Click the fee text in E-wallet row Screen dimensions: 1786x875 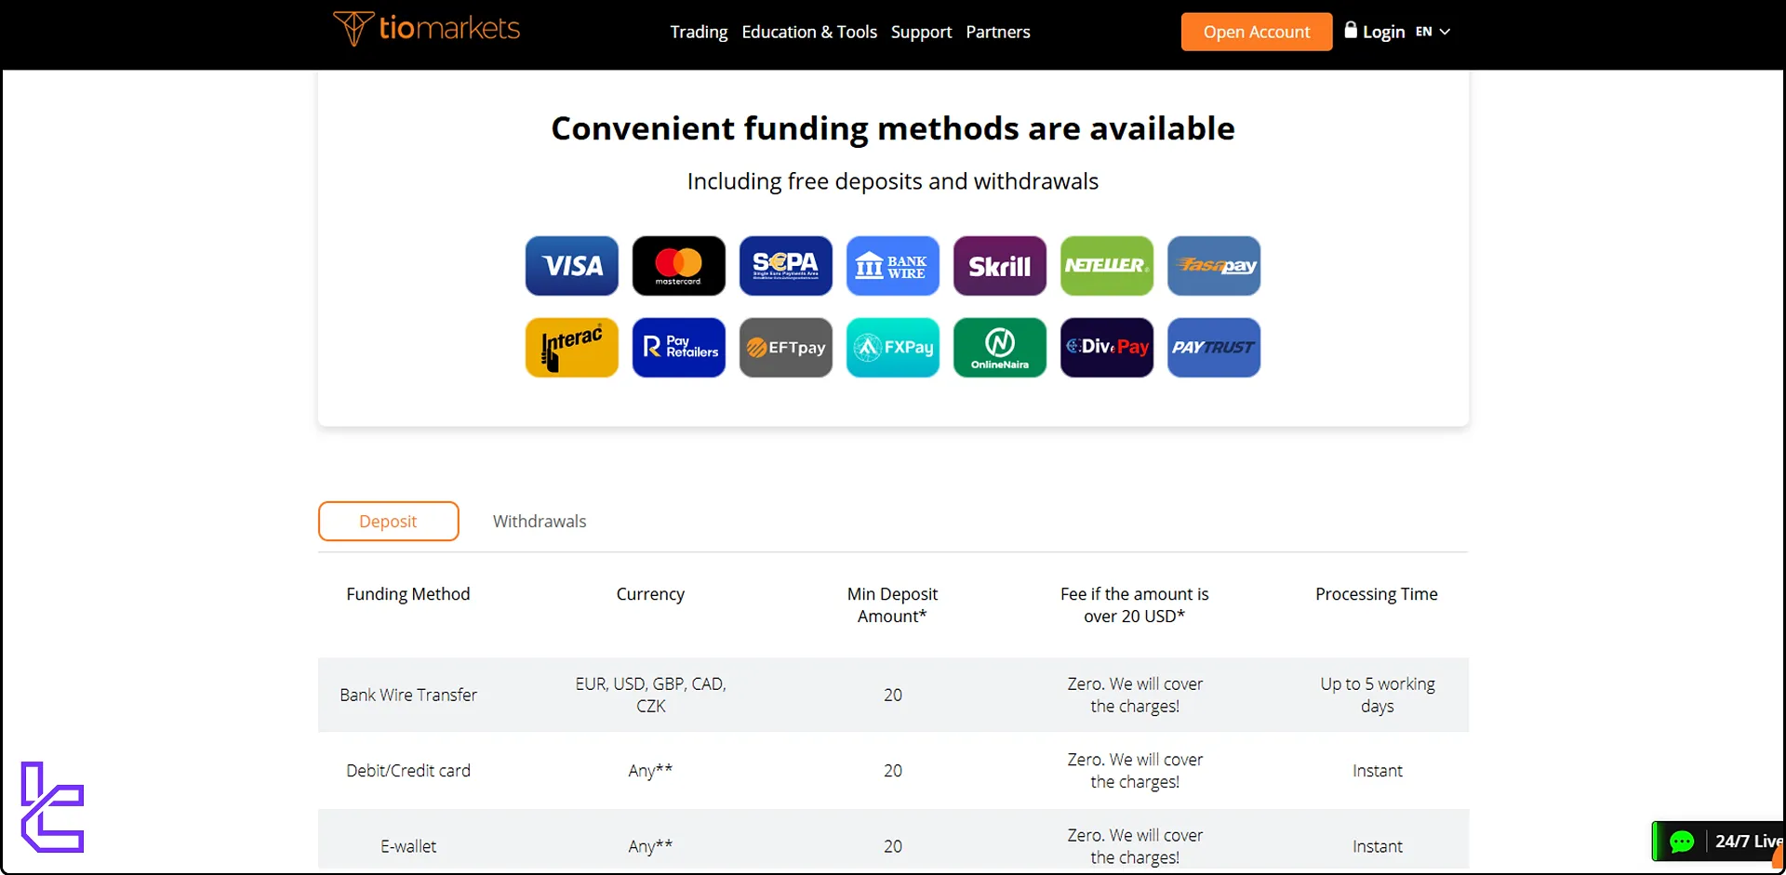(x=1135, y=847)
